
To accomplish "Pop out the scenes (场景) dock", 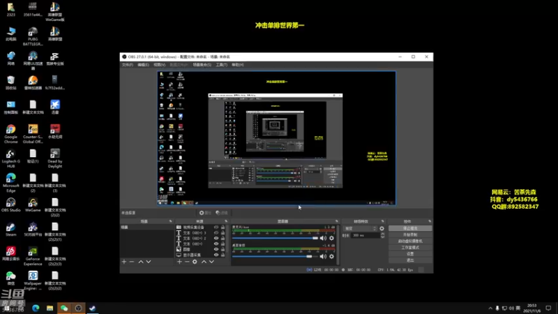I will pyautogui.click(x=170, y=221).
